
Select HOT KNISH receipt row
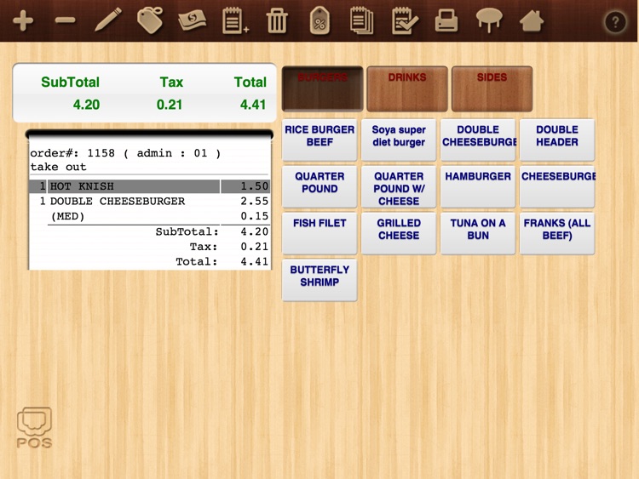(x=150, y=186)
